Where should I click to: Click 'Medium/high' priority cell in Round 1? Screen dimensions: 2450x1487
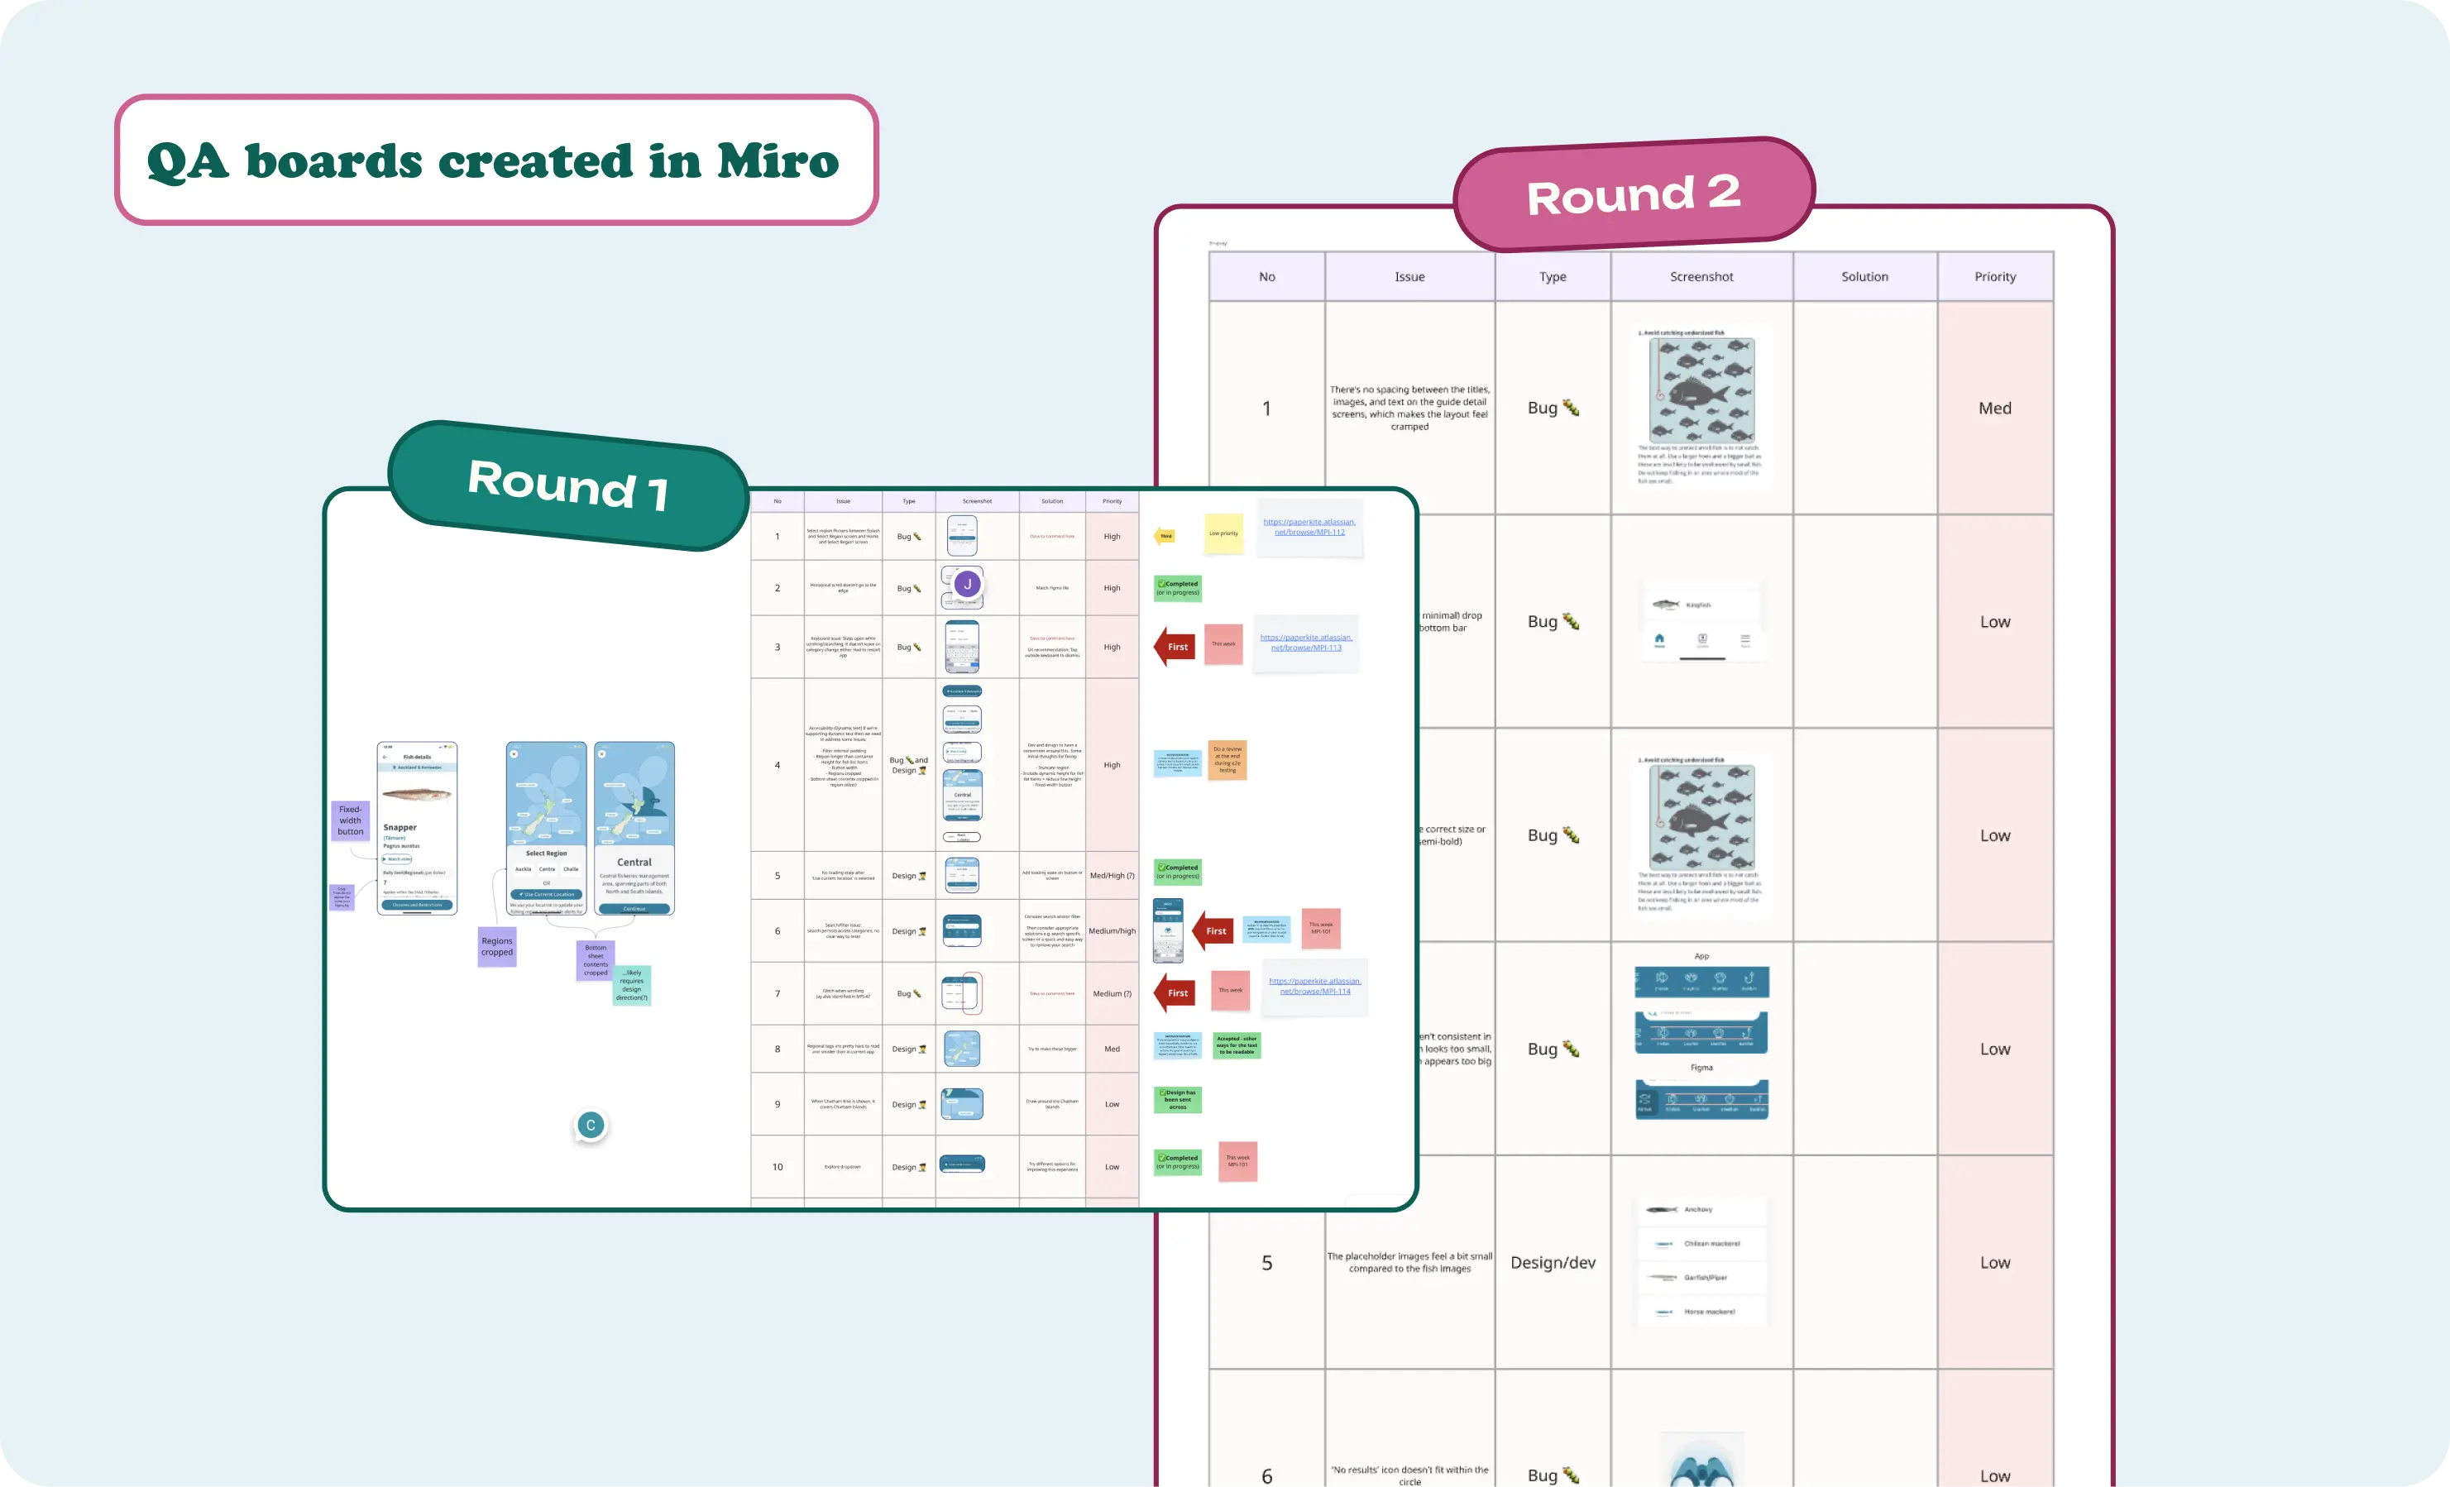click(1112, 930)
